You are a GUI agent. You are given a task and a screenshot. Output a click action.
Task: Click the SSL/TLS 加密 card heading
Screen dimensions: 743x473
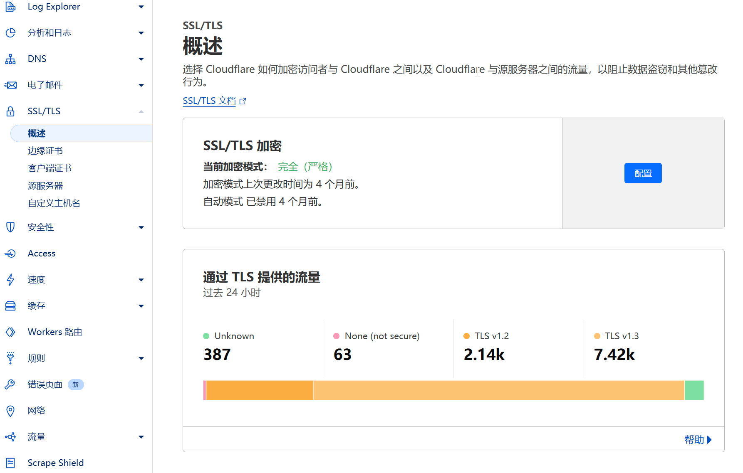243,146
